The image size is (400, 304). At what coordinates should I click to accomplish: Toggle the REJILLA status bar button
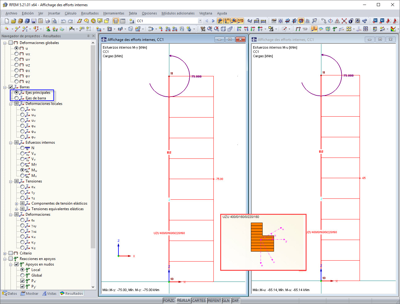point(184,301)
